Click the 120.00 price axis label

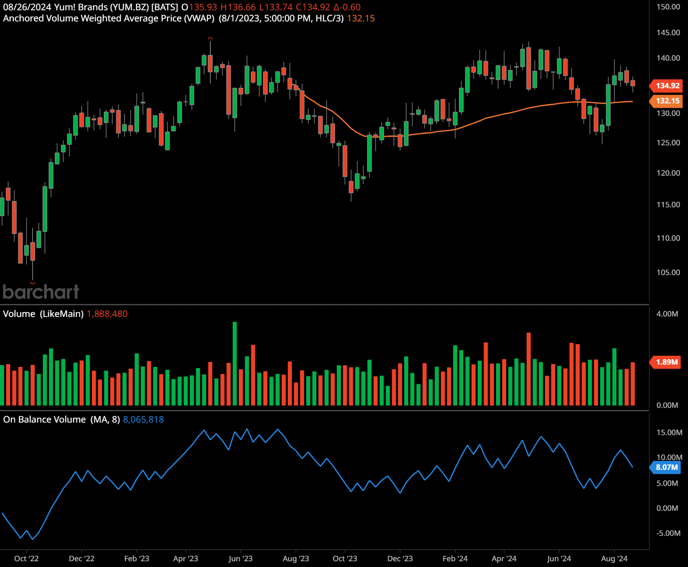coord(668,173)
